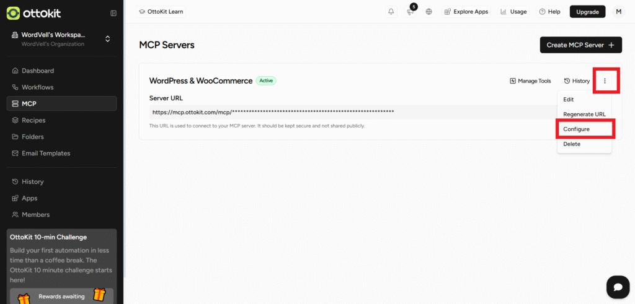This screenshot has height=304, width=635.
Task: Open Help menu
Action: tap(550, 12)
